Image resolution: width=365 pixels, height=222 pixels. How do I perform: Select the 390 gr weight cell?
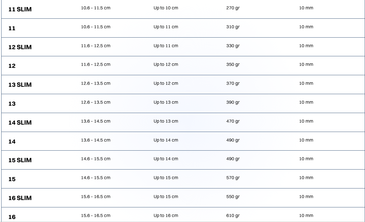[x=233, y=102]
